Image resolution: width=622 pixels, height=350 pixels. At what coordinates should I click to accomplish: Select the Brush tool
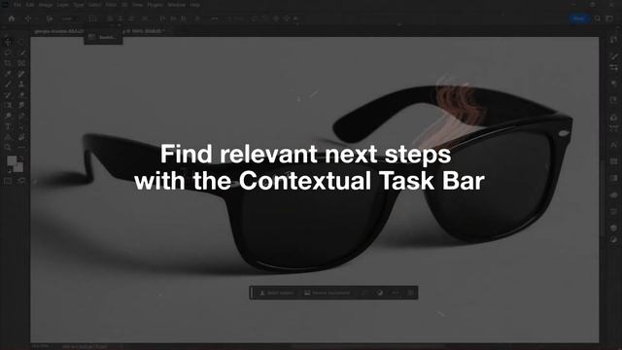click(8, 85)
